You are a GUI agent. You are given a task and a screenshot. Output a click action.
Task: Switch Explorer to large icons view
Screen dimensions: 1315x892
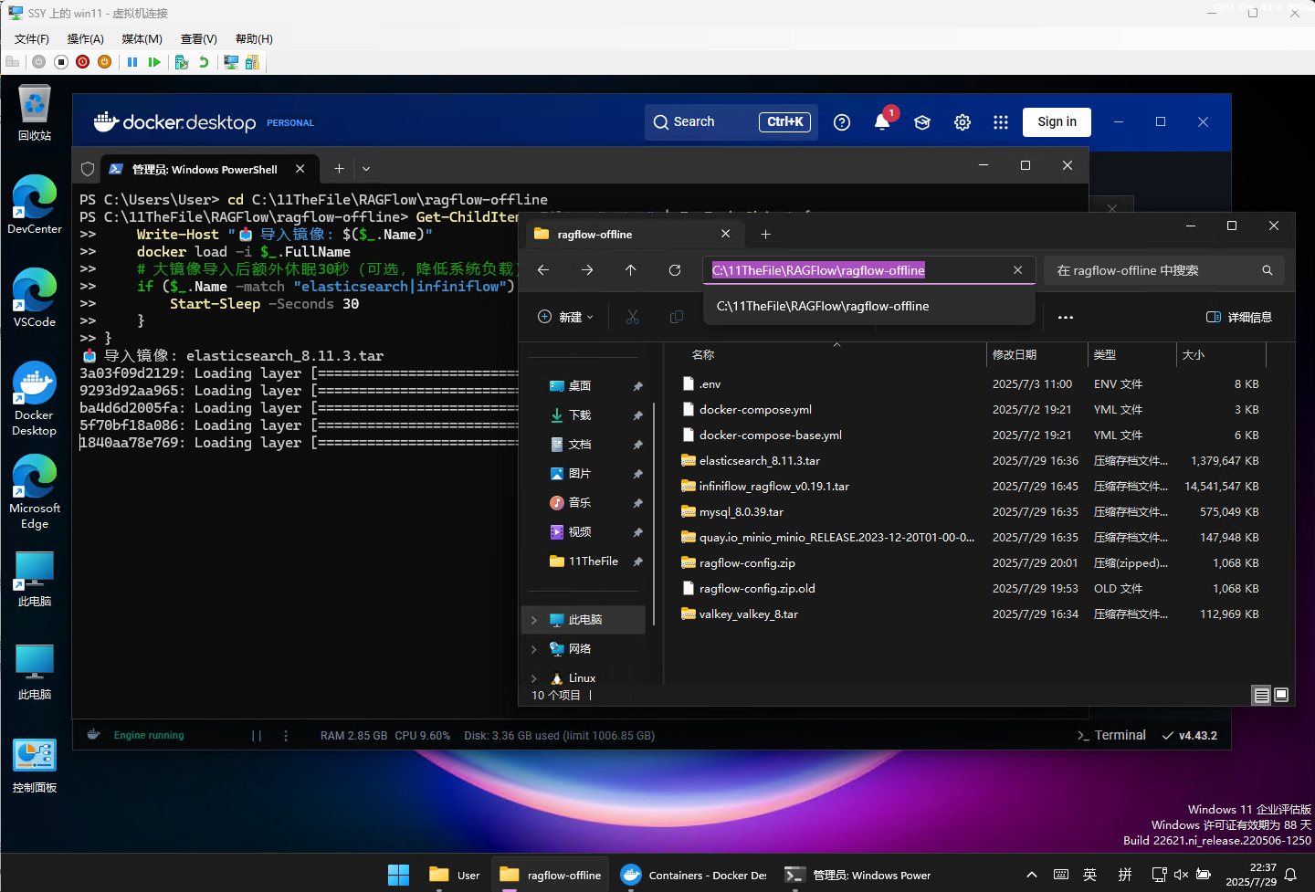click(1281, 696)
